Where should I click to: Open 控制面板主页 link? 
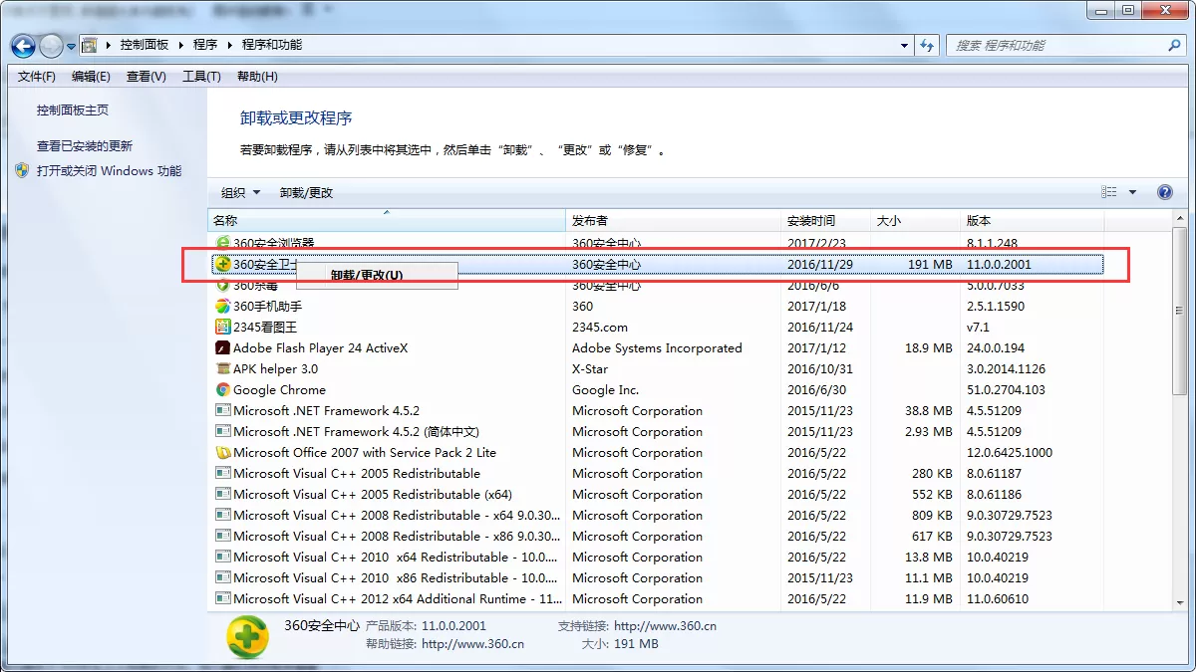click(x=73, y=111)
